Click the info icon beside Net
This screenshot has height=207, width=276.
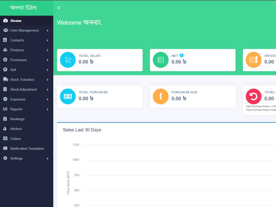[x=182, y=55]
